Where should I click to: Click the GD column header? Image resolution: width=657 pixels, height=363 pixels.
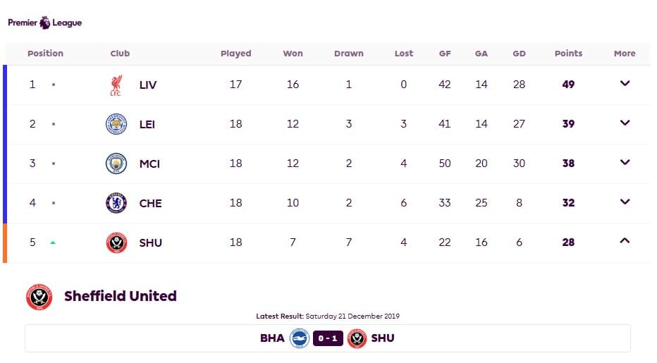519,54
